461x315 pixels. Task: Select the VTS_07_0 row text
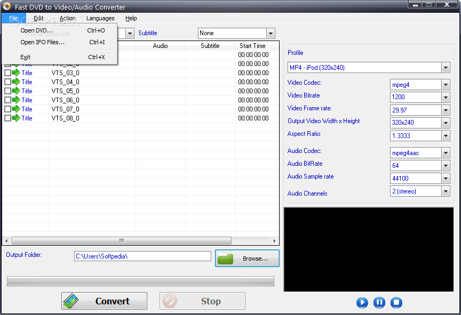click(x=65, y=109)
